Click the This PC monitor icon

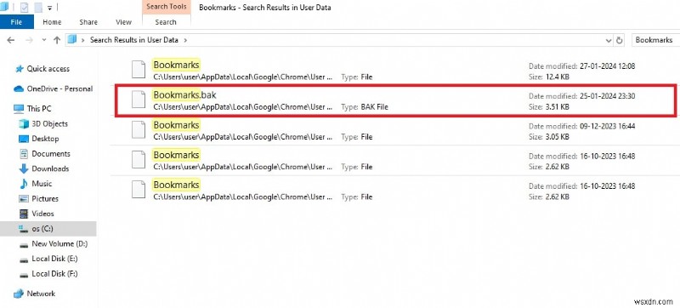tap(19, 109)
